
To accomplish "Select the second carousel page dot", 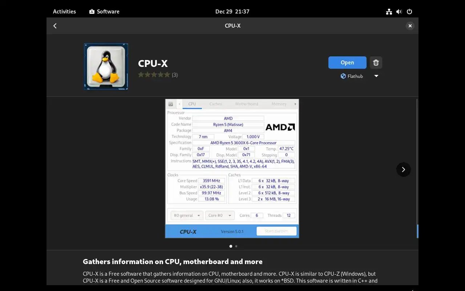I will tap(236, 246).
